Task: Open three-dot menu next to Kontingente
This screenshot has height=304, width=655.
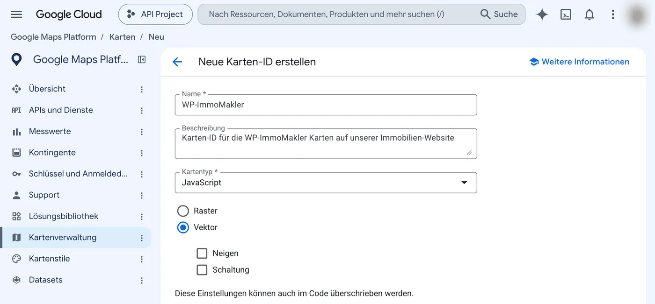Action: tap(142, 153)
